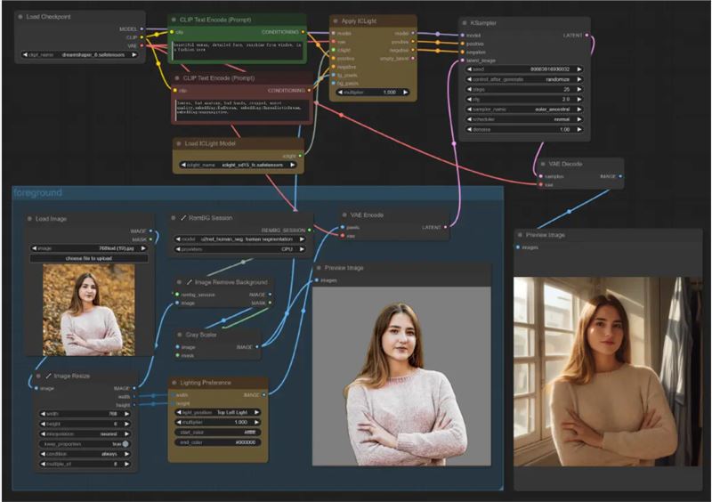Click choose file to upload button

89,258
